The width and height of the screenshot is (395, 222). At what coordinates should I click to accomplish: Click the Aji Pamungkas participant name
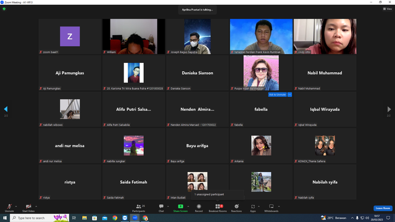(70, 73)
